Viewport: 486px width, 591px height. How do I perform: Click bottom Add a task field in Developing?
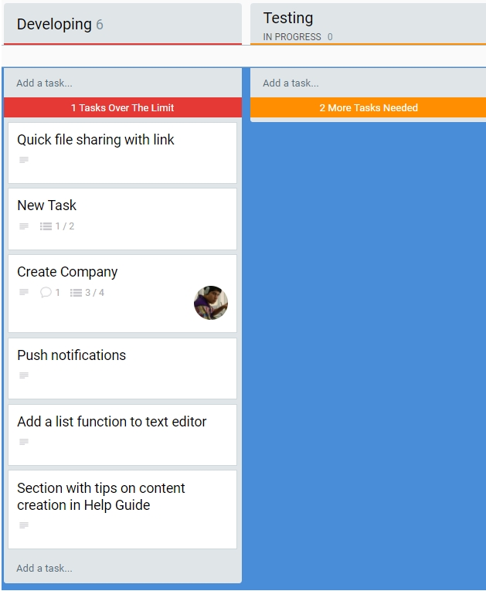122,568
